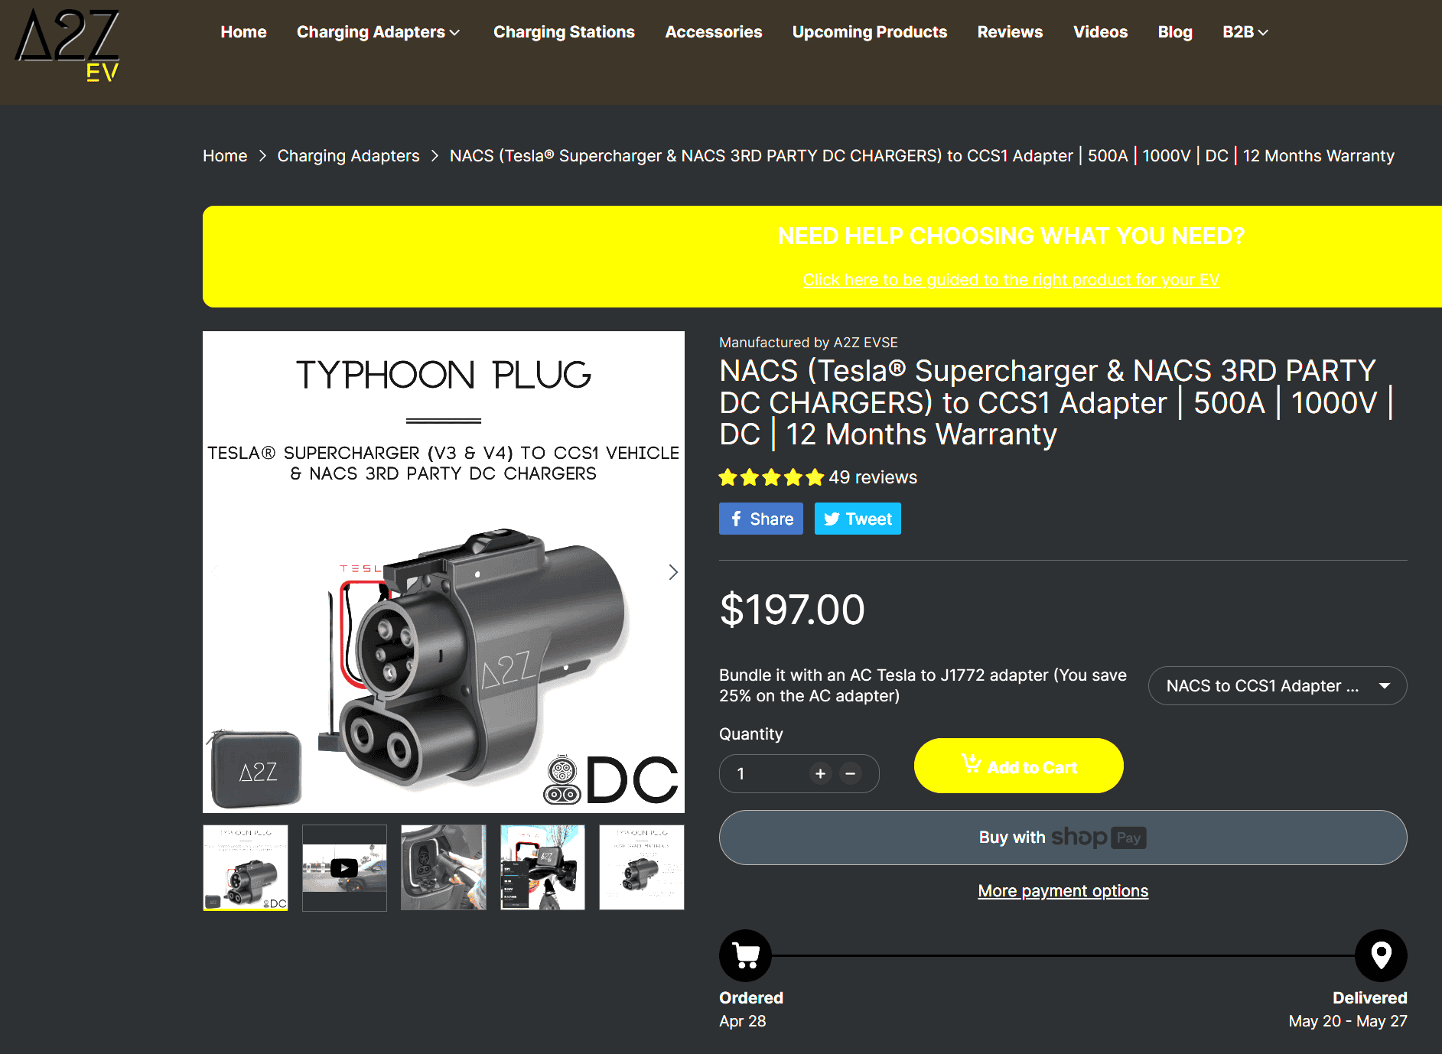
Task: Go to Upcoming Products page
Action: pyautogui.click(x=870, y=32)
